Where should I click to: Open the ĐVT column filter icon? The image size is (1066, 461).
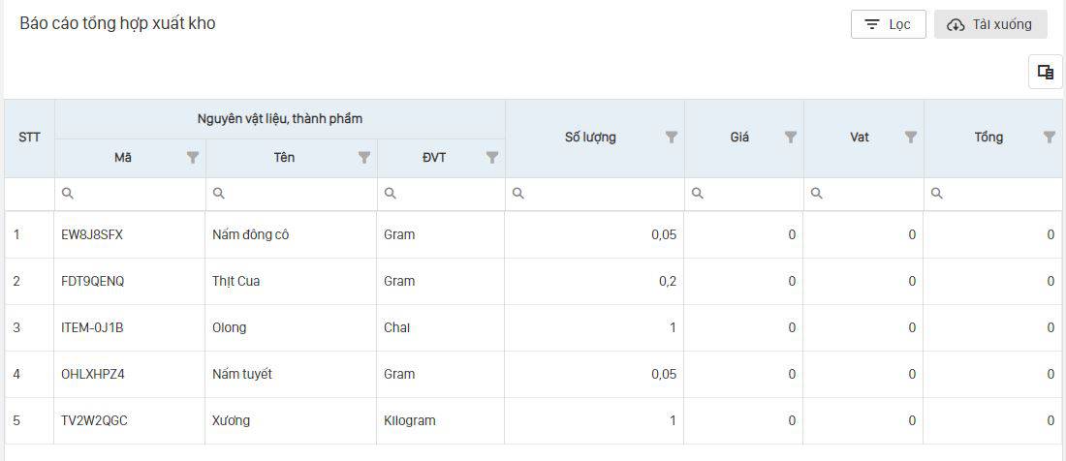click(492, 158)
